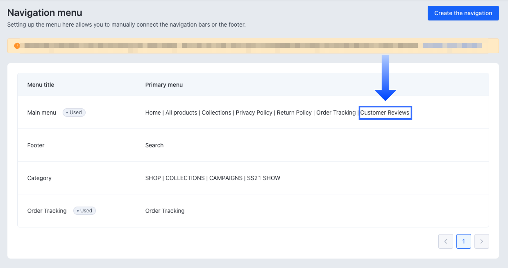Viewport: 508px width, 268px height.
Task: Go to the previous page arrow
Action: (446, 241)
